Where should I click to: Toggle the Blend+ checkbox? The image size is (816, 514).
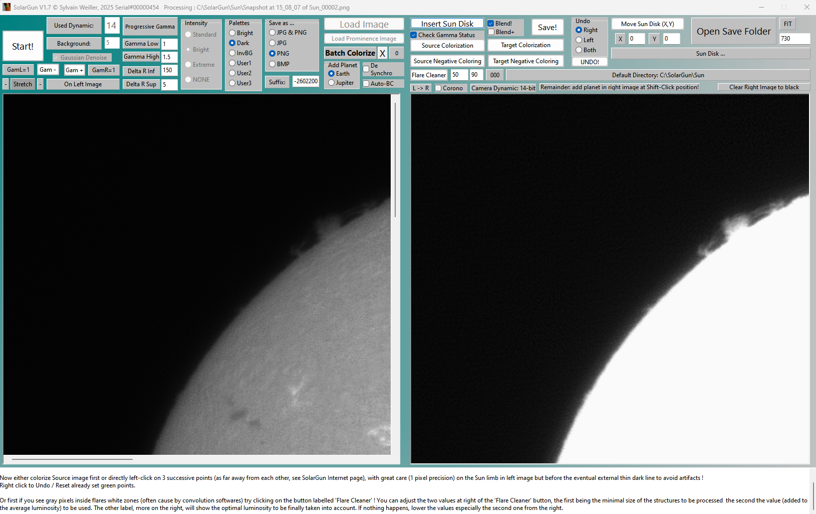(x=491, y=32)
